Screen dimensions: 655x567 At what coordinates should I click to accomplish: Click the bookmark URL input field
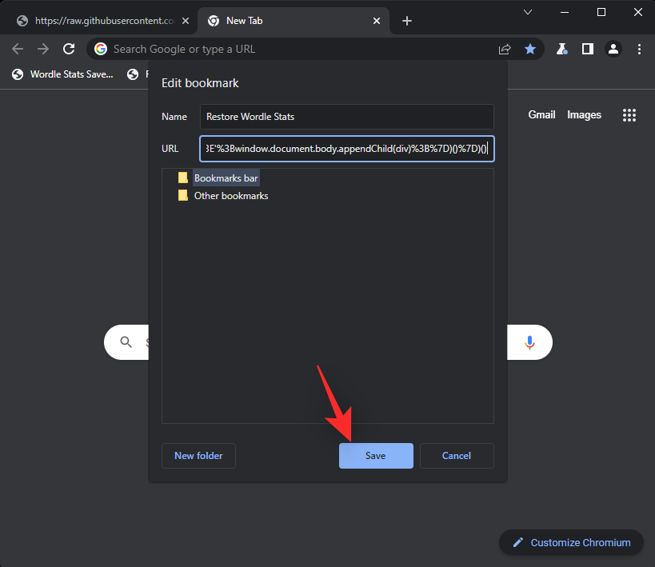[346, 148]
